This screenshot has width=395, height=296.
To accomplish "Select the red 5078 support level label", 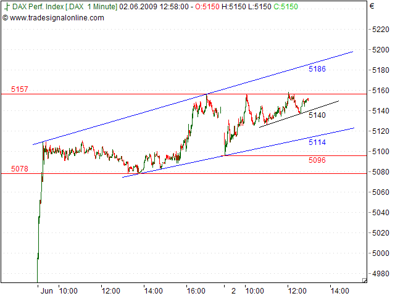I will tap(19, 168).
